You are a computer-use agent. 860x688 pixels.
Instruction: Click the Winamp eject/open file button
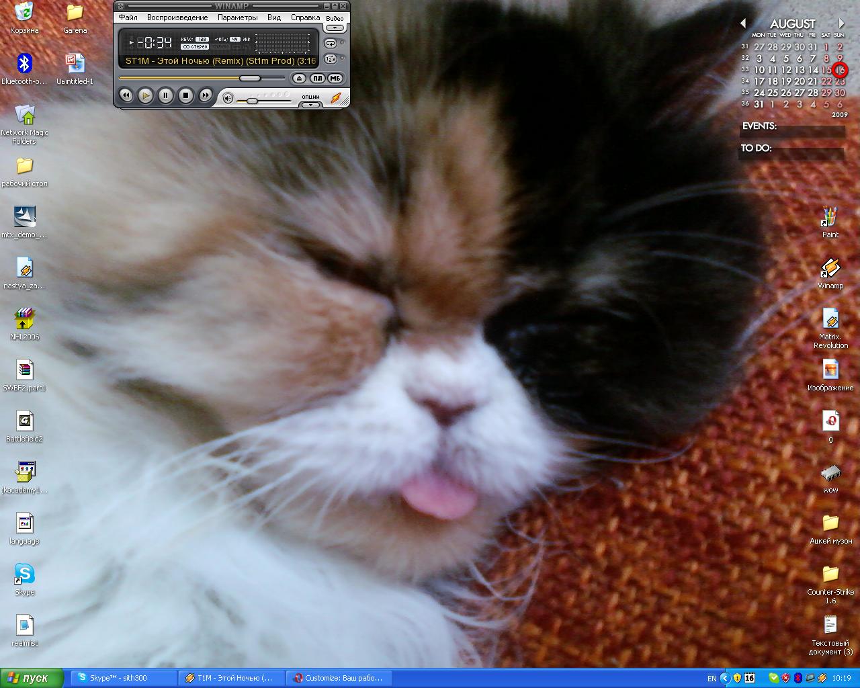click(x=300, y=79)
